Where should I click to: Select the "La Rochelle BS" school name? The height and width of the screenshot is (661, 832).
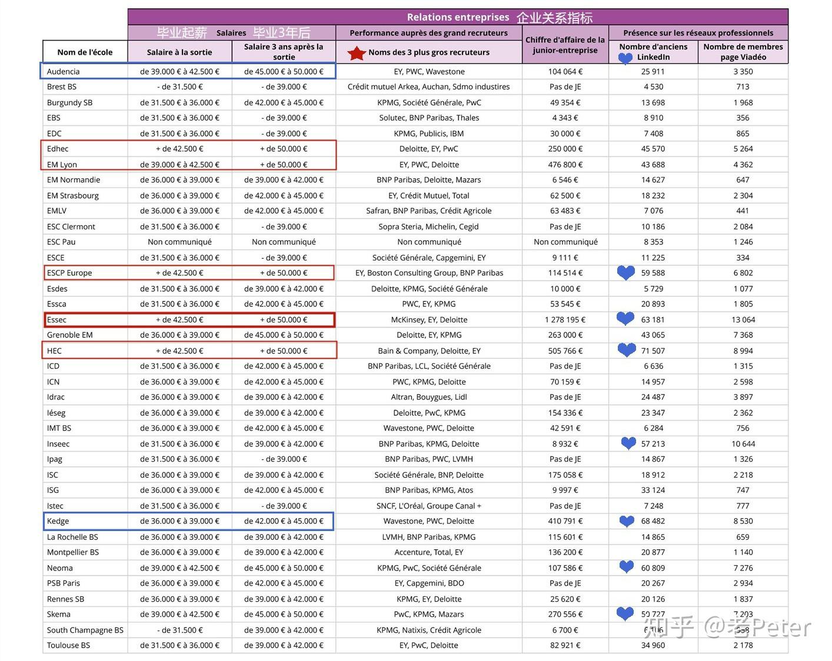point(72,537)
